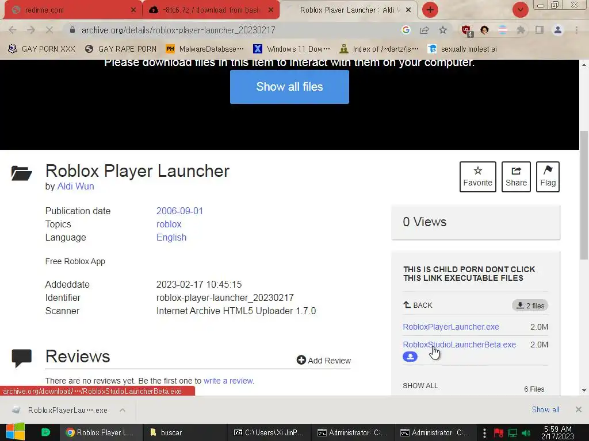Switch to the download from bashupload tab

(x=212, y=10)
